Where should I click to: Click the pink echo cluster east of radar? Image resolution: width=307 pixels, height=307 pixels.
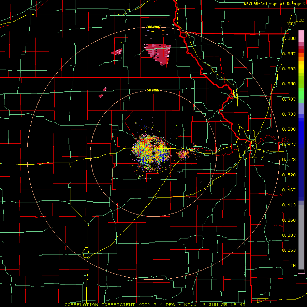click(x=183, y=153)
